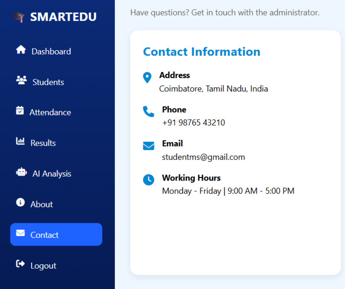
Task: Click the Working Hours clock icon
Action: coord(148,180)
